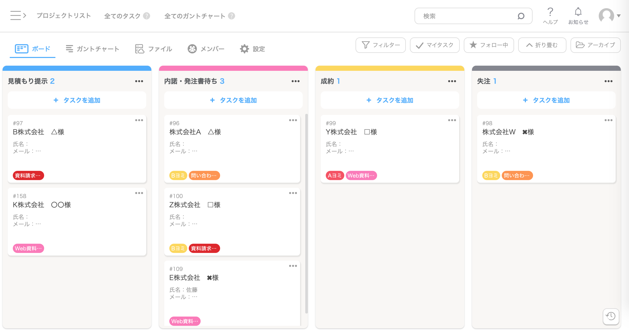Toggle the フォロー中 star filter

[x=489, y=45]
